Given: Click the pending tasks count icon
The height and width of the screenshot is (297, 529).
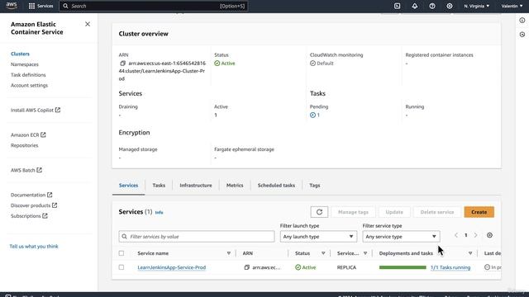Looking at the screenshot, I should pos(312,115).
